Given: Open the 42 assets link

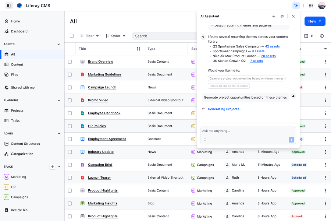Looking at the screenshot, I should click(x=272, y=46).
